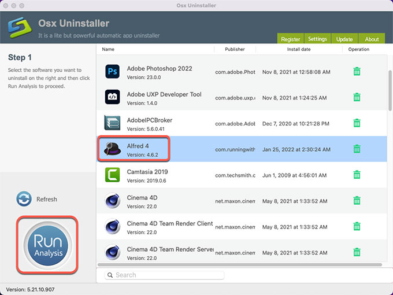This screenshot has height=295, width=393.
Task: Select Cinema 4D Team Render Client name
Action: click(170, 223)
